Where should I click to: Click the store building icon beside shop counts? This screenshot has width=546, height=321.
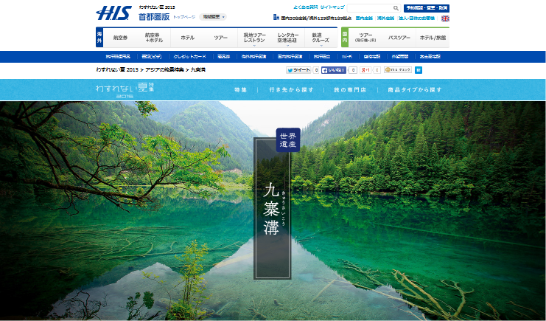[x=276, y=17]
